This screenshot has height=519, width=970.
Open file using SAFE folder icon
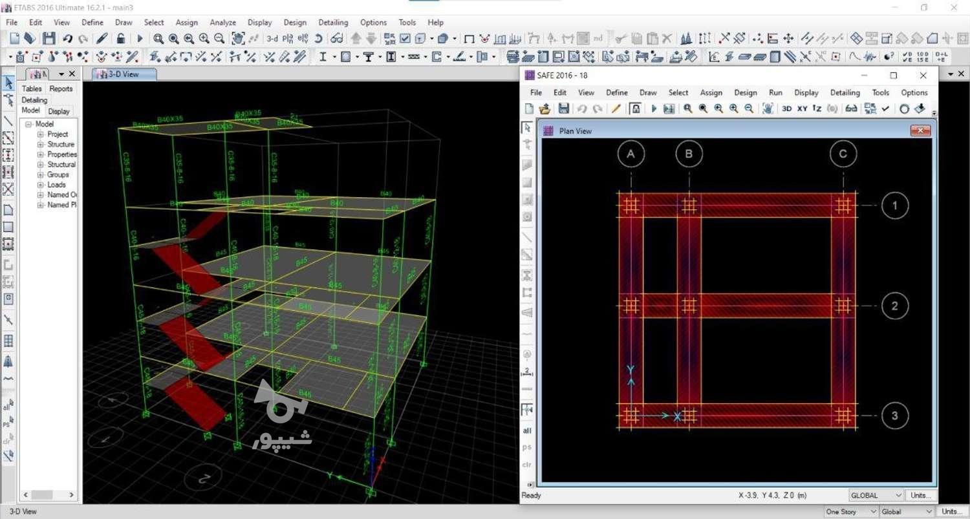coord(544,109)
